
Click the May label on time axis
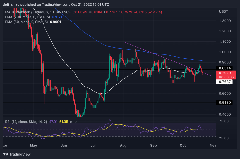[x=33, y=146]
